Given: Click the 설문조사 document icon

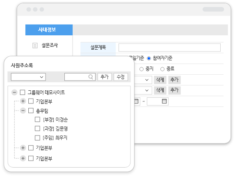Looking at the screenshot, I should click(x=35, y=45).
